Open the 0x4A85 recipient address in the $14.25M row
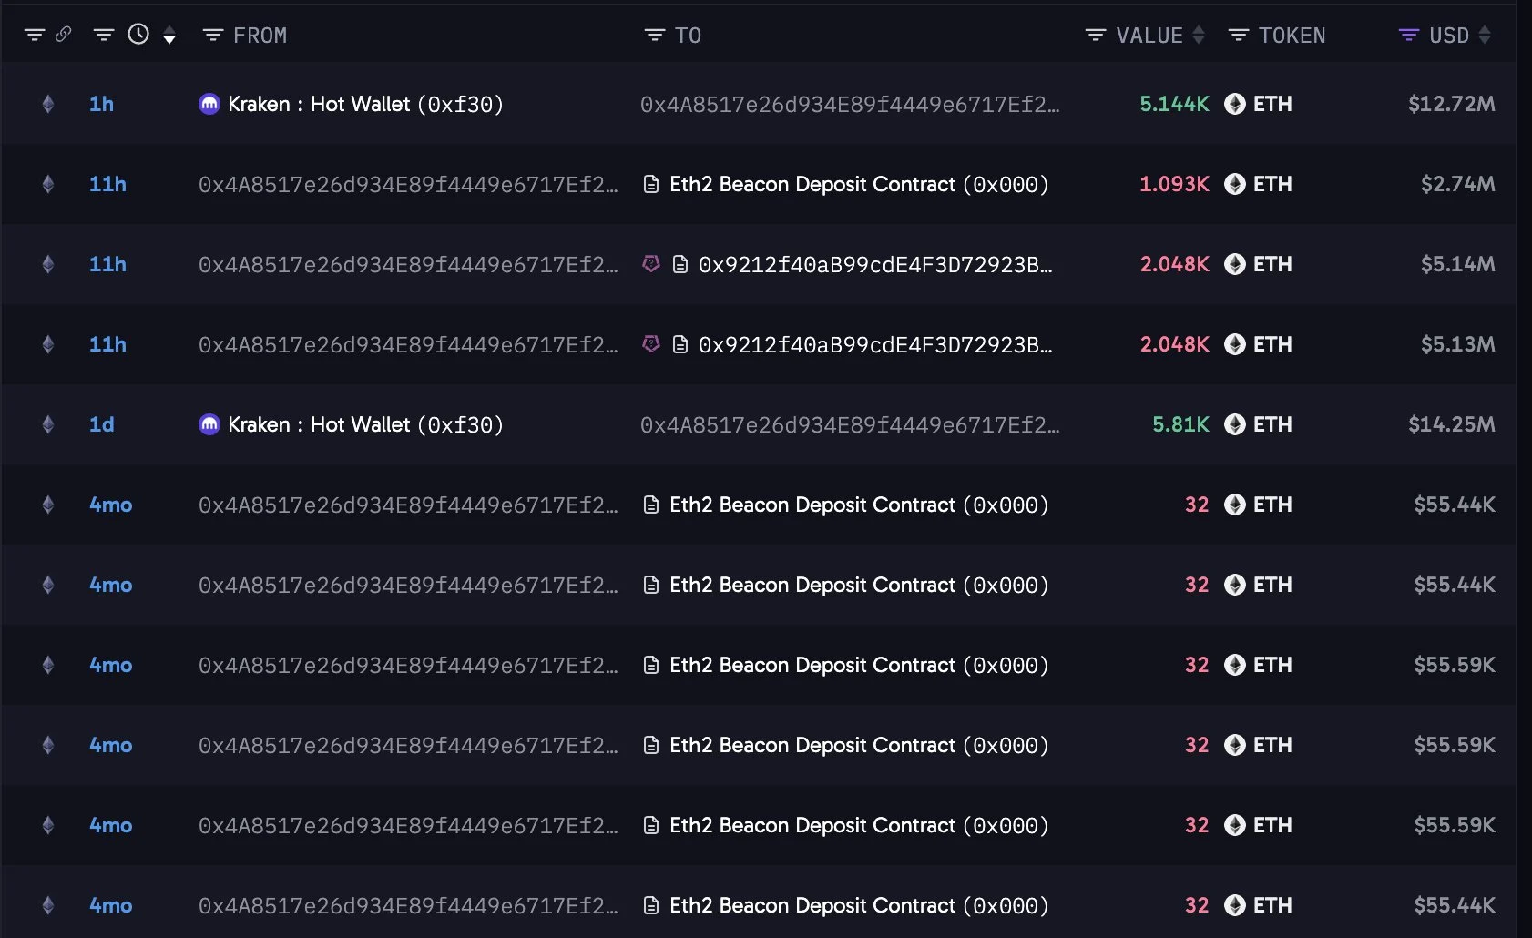 [850, 424]
